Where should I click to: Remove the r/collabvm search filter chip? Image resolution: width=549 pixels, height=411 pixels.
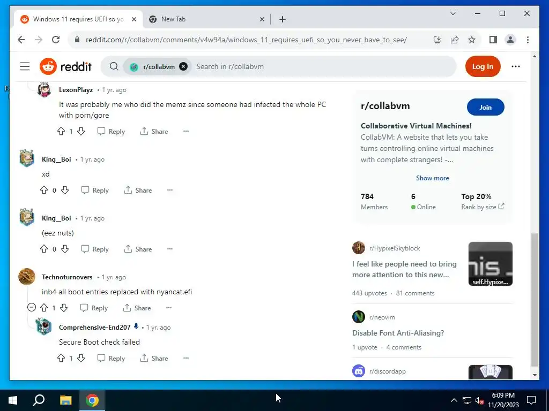tap(183, 66)
